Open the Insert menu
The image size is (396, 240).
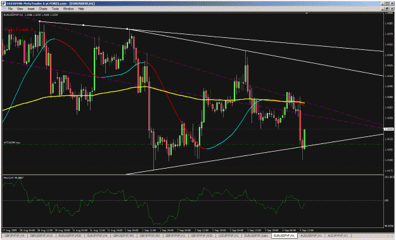[x=31, y=9]
